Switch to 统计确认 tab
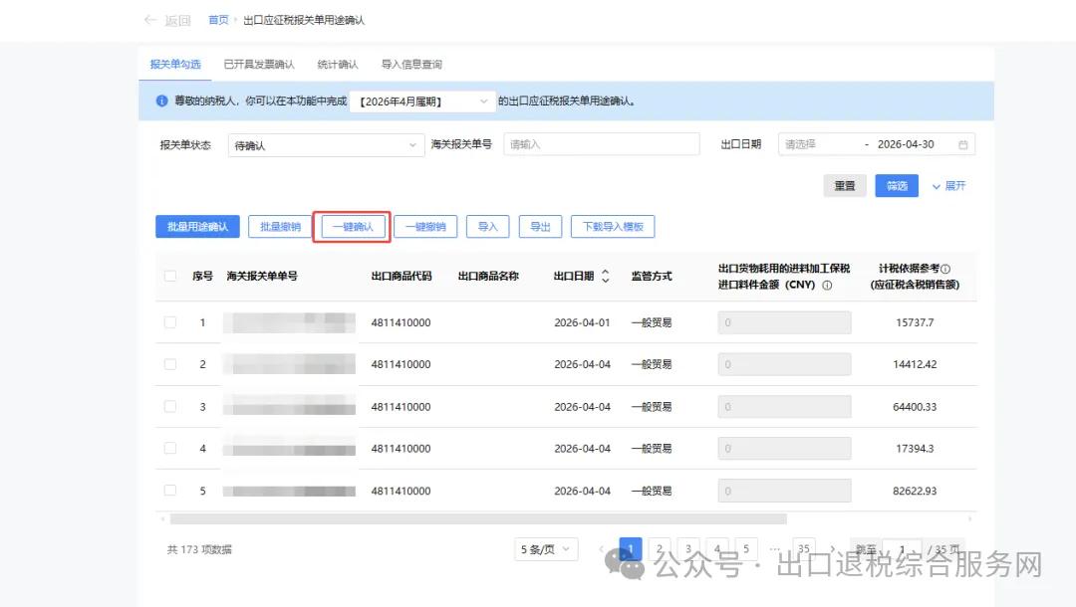Image resolution: width=1076 pixels, height=607 pixels. (x=337, y=65)
